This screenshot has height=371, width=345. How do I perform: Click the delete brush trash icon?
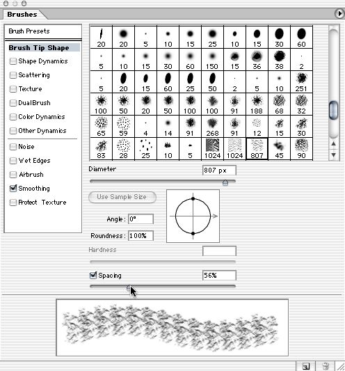pos(326,366)
